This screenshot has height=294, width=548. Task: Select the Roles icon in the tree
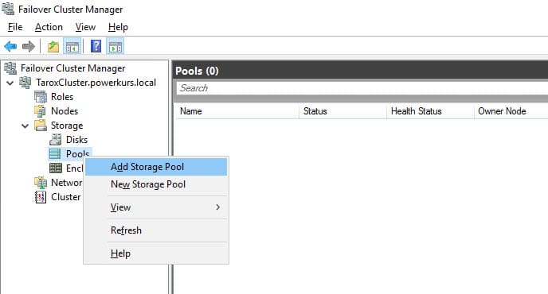click(x=41, y=97)
